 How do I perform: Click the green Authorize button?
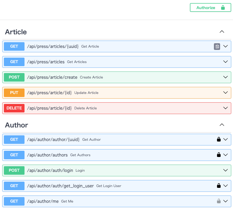[210, 8]
